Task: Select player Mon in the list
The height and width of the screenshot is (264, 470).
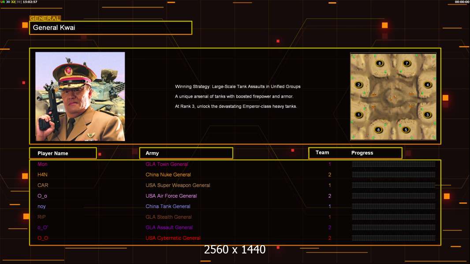Action: (42, 164)
